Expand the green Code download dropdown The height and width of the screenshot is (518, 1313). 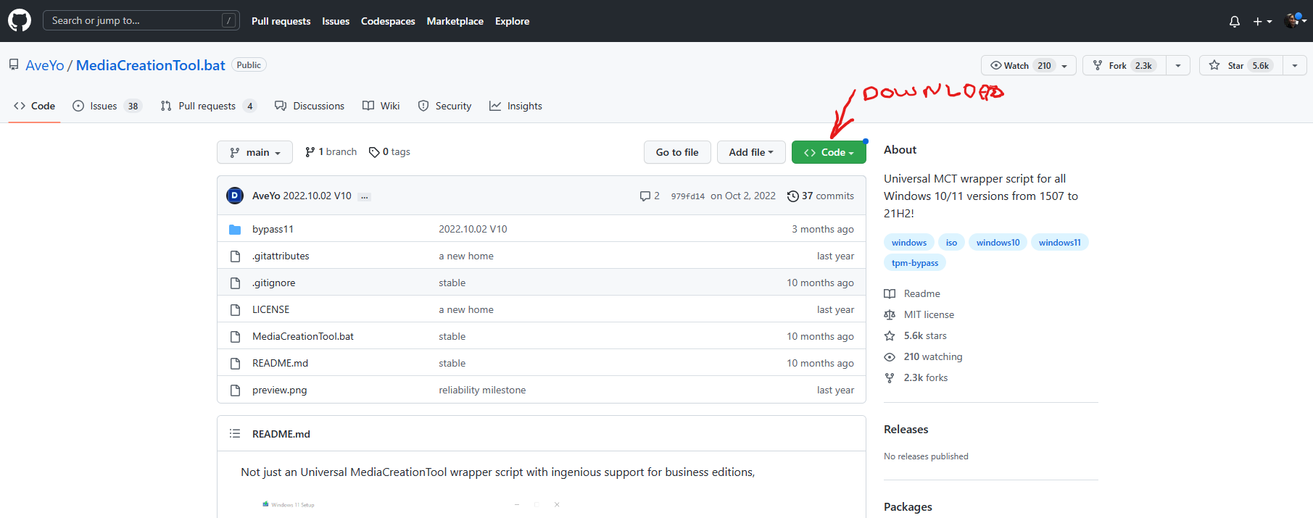coord(829,152)
